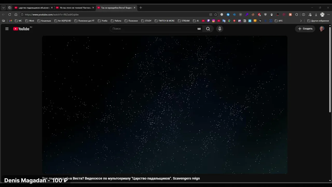Open a new browser tab
332x187 pixels.
click(141, 8)
